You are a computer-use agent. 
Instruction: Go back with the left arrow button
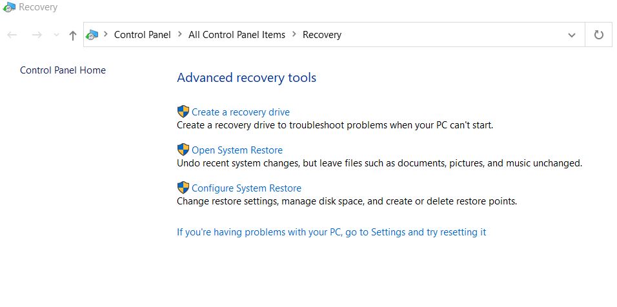(x=12, y=35)
